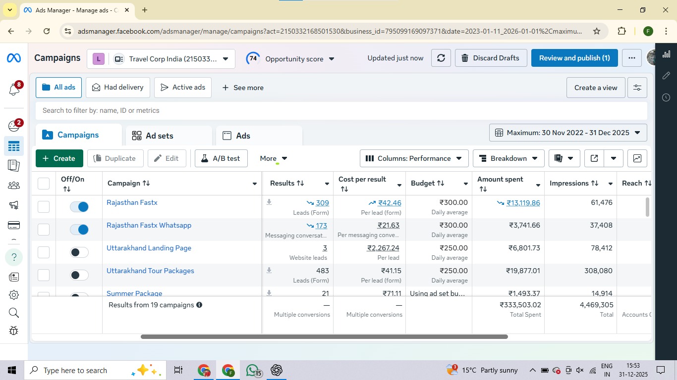Open Settings via the gear icon in sidebar

(14, 294)
